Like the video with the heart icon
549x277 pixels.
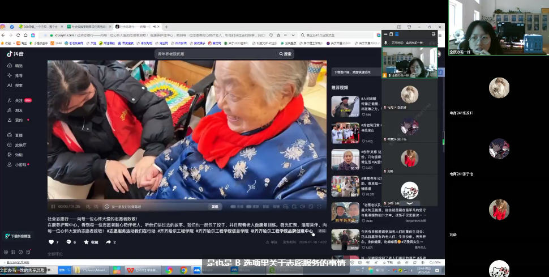tap(53, 242)
